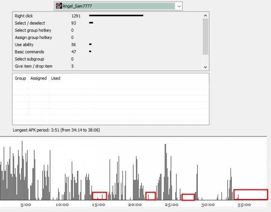Sort by the Assigned column header
The height and width of the screenshot is (212, 271).
click(39, 78)
